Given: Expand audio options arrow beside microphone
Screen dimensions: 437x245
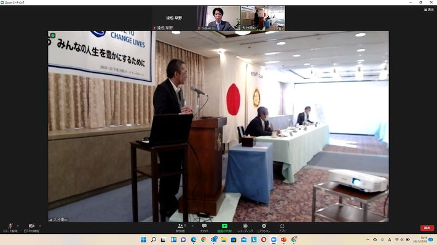Looking at the screenshot, I should (x=18, y=226).
